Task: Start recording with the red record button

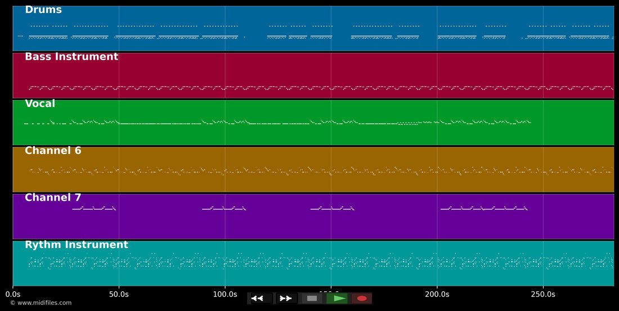Action: point(362,299)
